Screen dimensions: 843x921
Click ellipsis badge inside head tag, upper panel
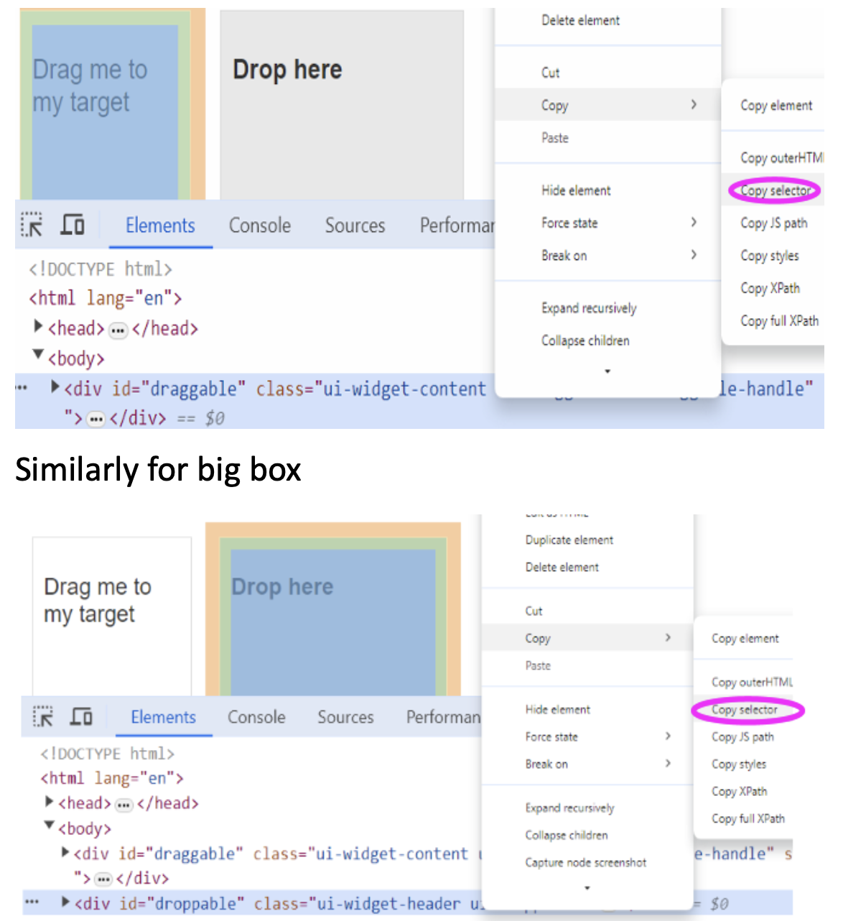click(x=118, y=330)
